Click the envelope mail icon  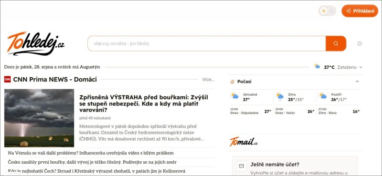click(x=242, y=166)
